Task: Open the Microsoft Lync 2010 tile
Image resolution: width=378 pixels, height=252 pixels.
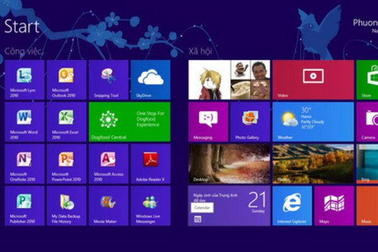Action: pos(25,80)
